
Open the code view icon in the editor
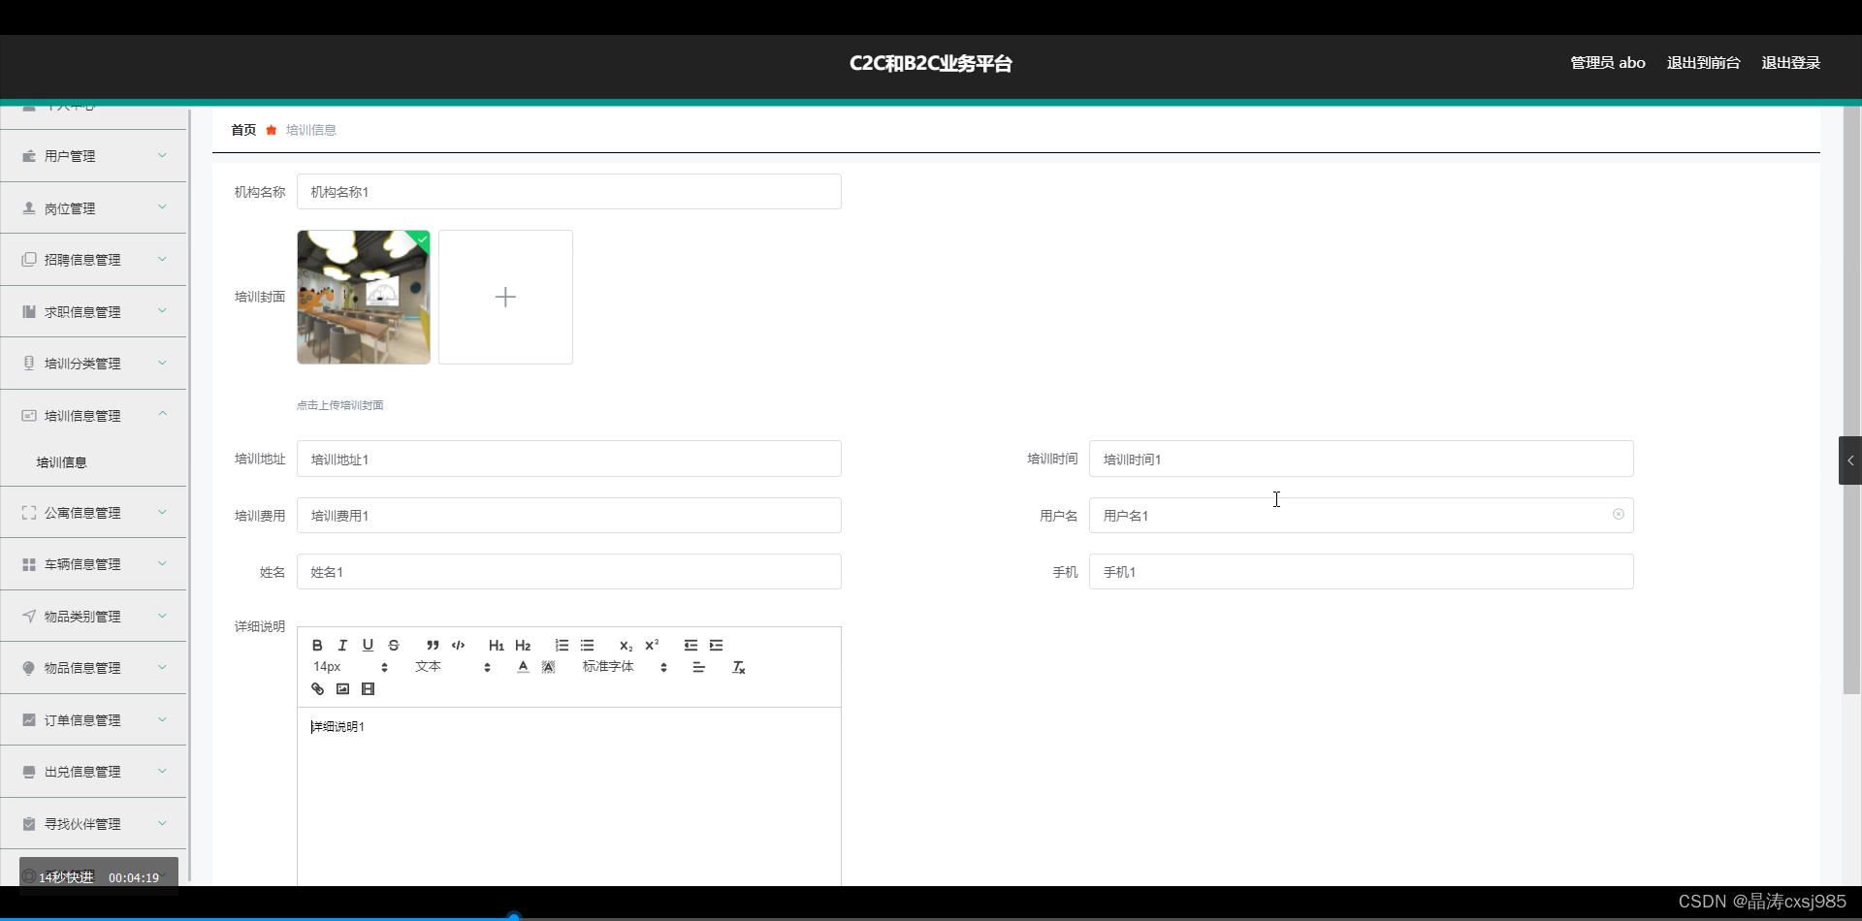pos(458,645)
